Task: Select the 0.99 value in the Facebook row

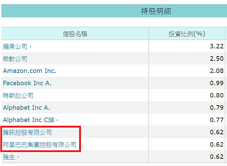Action: click(216, 83)
